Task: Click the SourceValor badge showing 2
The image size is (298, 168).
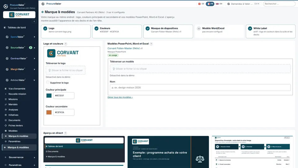Action: [30, 48]
